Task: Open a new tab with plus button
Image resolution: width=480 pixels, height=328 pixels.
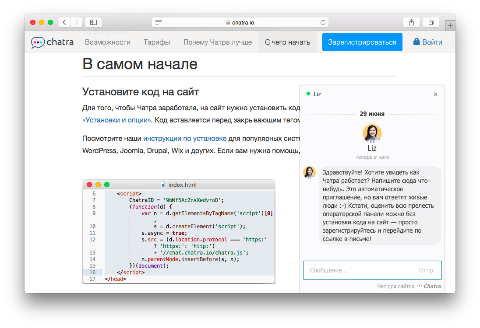Action: pos(450,26)
